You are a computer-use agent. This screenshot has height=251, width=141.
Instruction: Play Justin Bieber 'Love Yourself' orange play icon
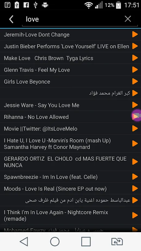point(135,46)
